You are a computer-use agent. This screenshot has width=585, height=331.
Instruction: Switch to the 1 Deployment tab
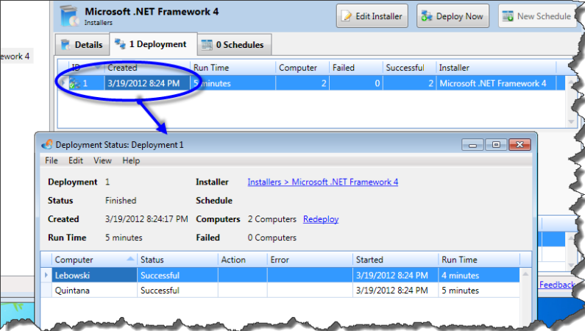[x=153, y=44]
